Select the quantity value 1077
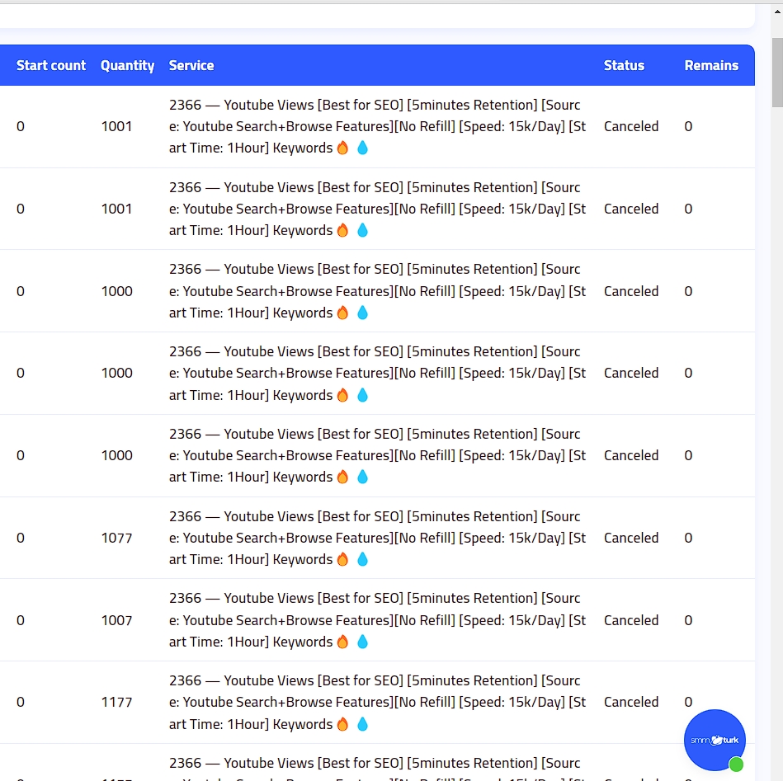This screenshot has height=781, width=783. click(x=117, y=538)
